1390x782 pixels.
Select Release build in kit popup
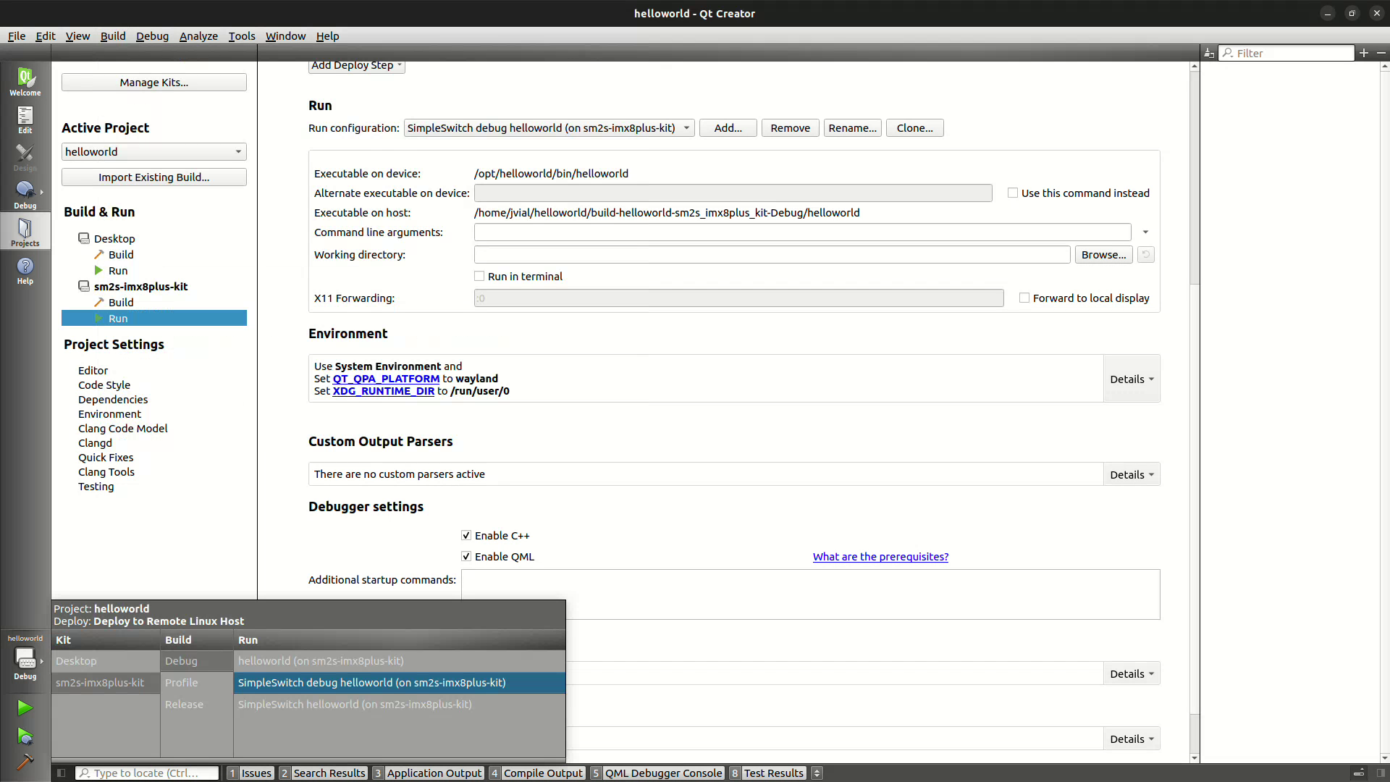[x=197, y=705]
